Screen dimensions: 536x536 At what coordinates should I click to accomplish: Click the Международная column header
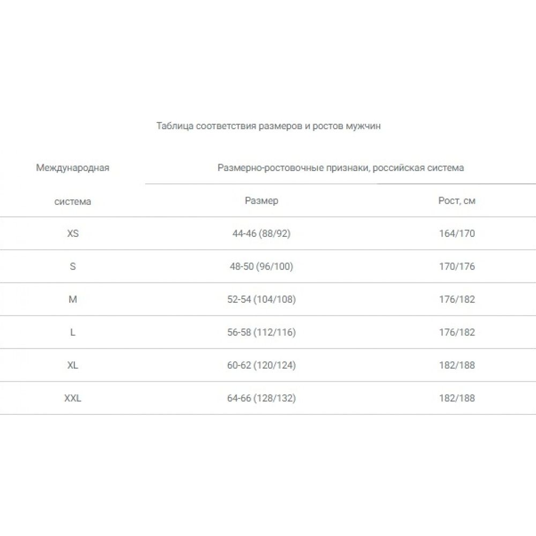click(73, 168)
